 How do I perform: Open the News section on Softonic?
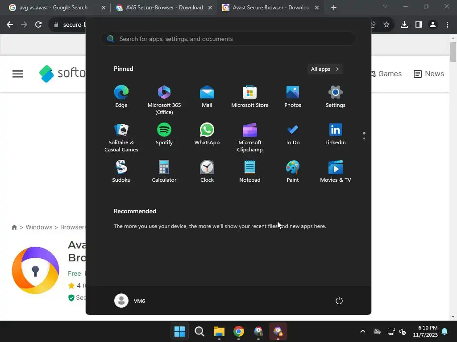pyautogui.click(x=429, y=73)
